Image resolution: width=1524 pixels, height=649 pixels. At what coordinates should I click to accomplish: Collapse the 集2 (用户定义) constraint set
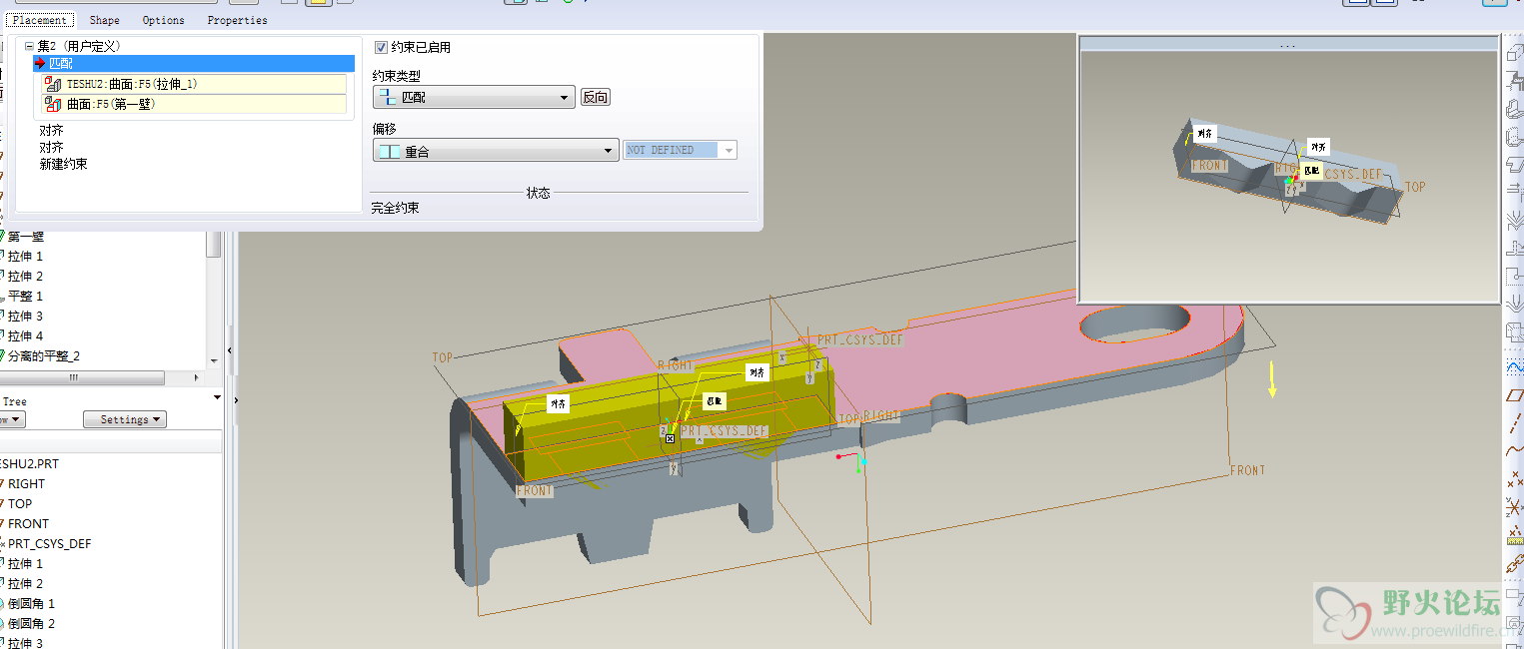point(29,46)
